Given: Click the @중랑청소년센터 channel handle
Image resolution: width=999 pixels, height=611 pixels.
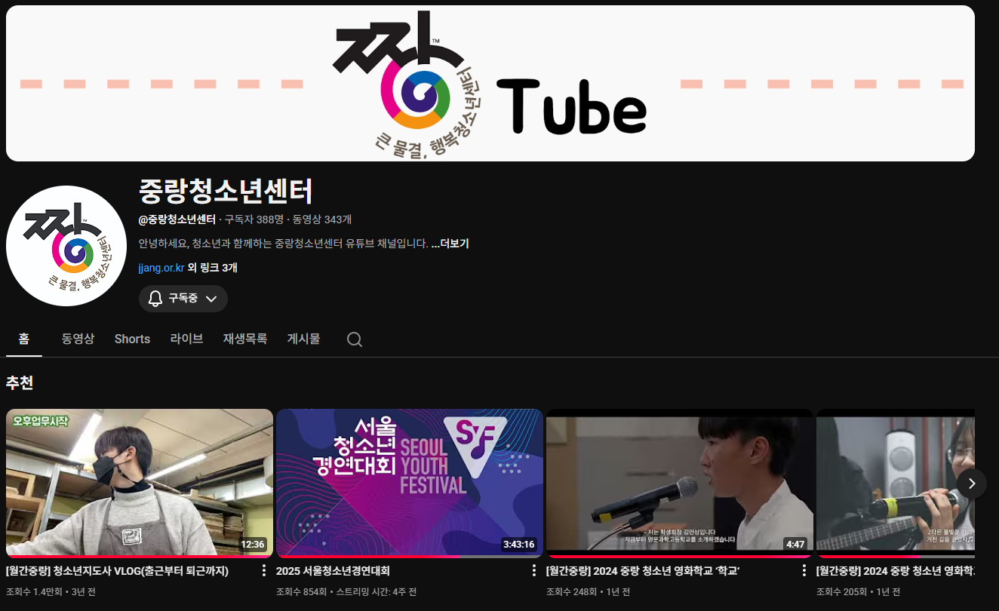Looking at the screenshot, I should click(x=177, y=220).
